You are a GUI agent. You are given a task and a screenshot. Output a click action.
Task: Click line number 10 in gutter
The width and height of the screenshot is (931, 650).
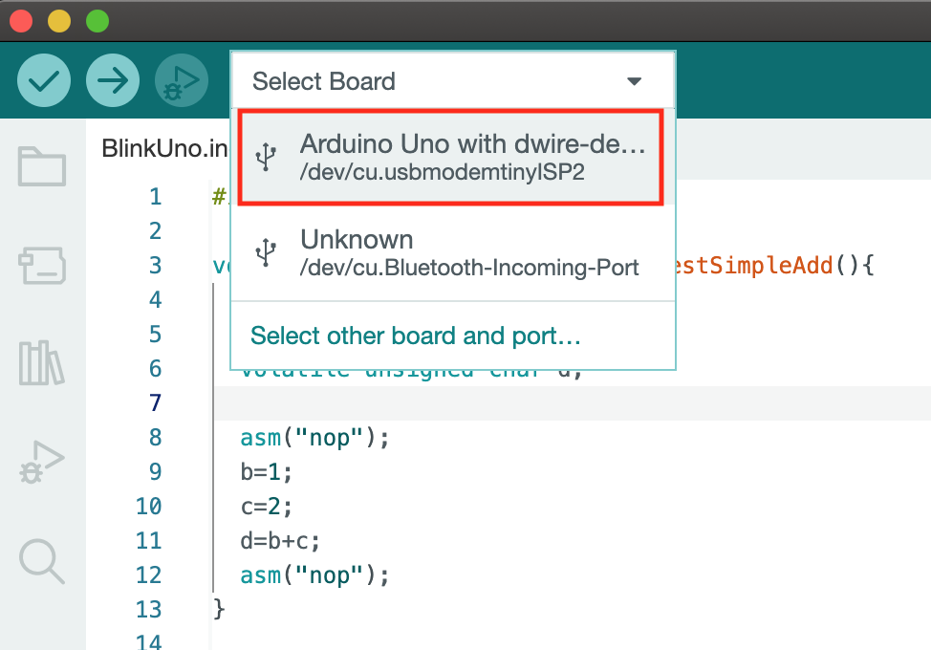pyautogui.click(x=148, y=507)
